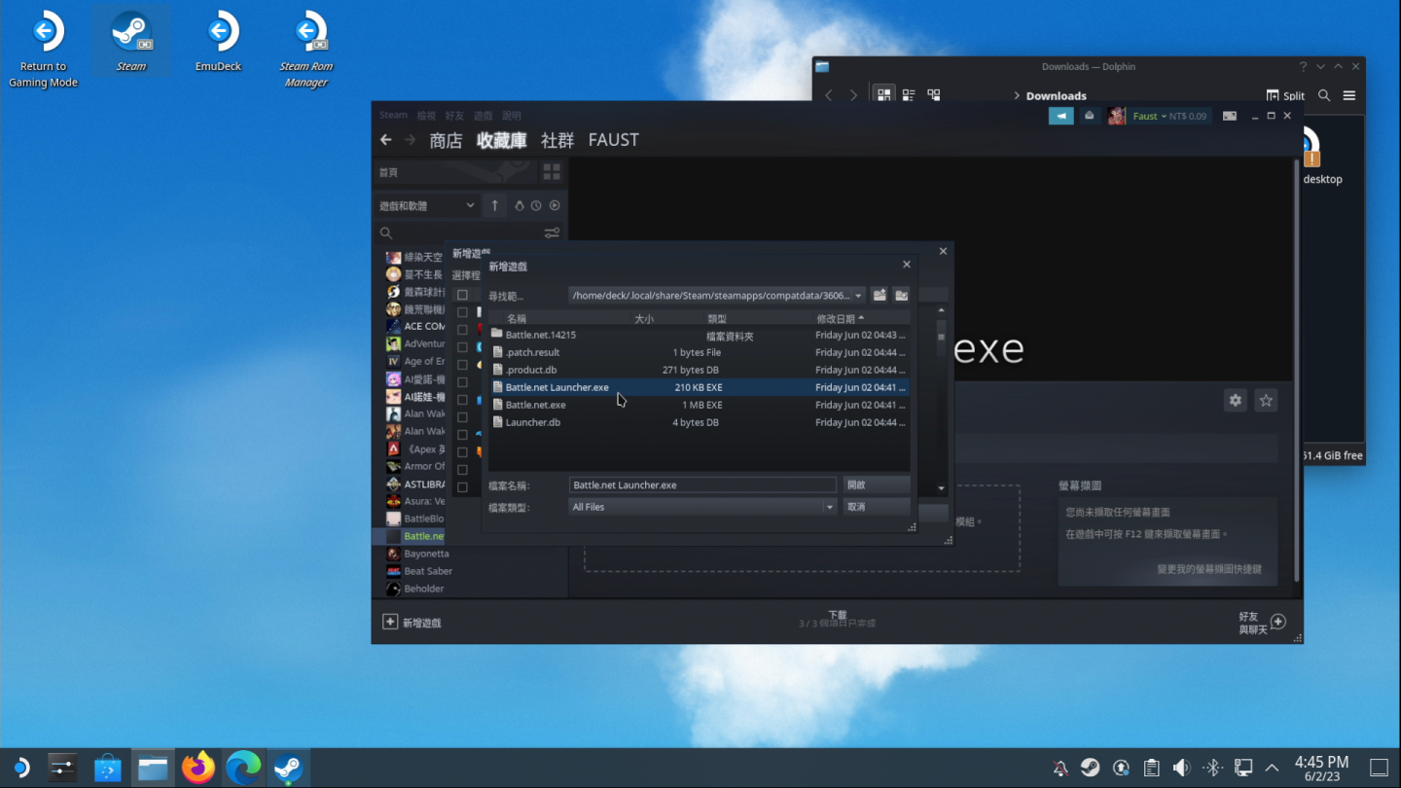Select Dolphin details view mode

[934, 95]
